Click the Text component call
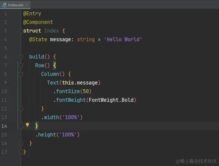Viewport: 219px width, 166px height. click(53, 83)
